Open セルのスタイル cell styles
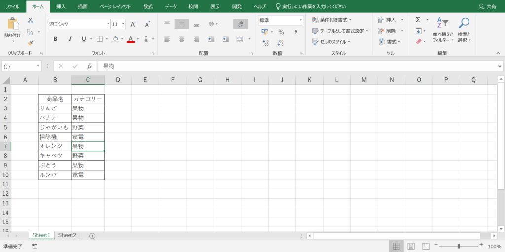 pyautogui.click(x=331, y=42)
